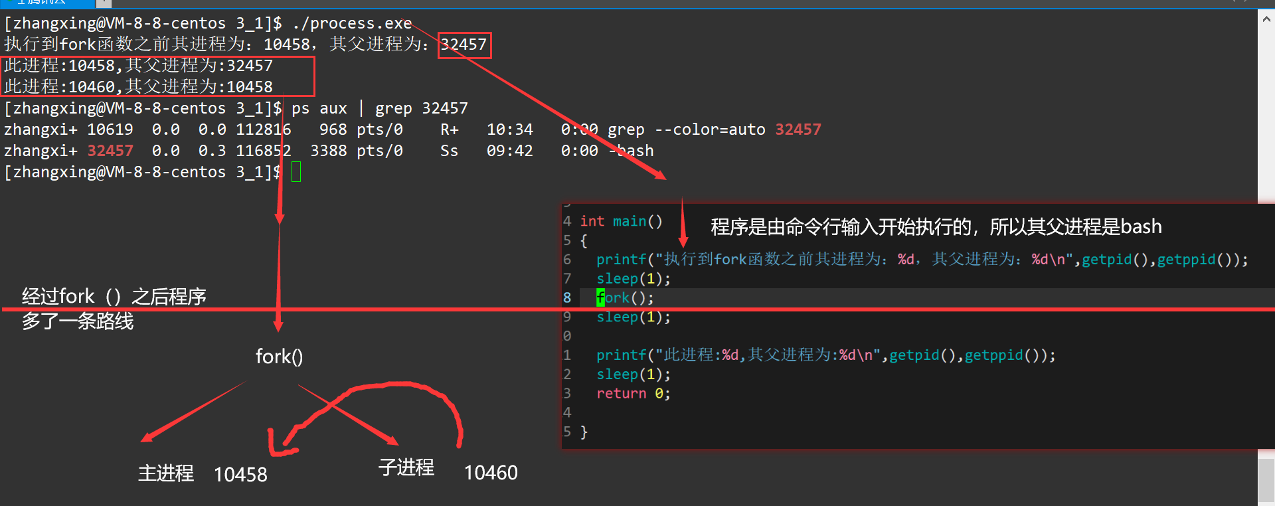Click the terminal scrollbar up arrow
Screen dimensions: 1275x506
[x=1266, y=19]
